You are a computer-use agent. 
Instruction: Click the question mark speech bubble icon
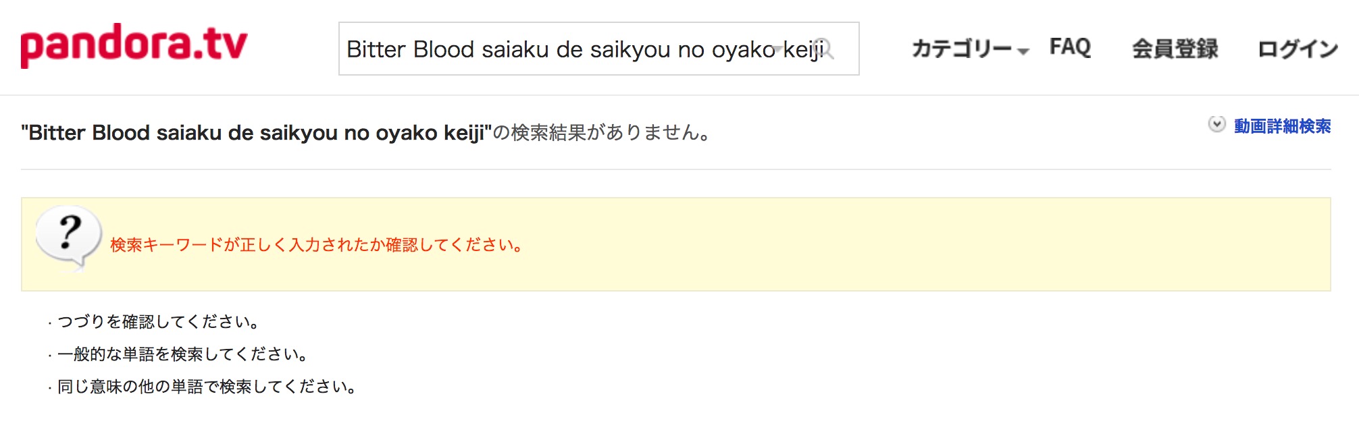pos(68,238)
